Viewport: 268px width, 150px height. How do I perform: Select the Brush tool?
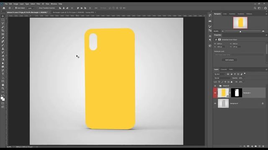point(3,45)
